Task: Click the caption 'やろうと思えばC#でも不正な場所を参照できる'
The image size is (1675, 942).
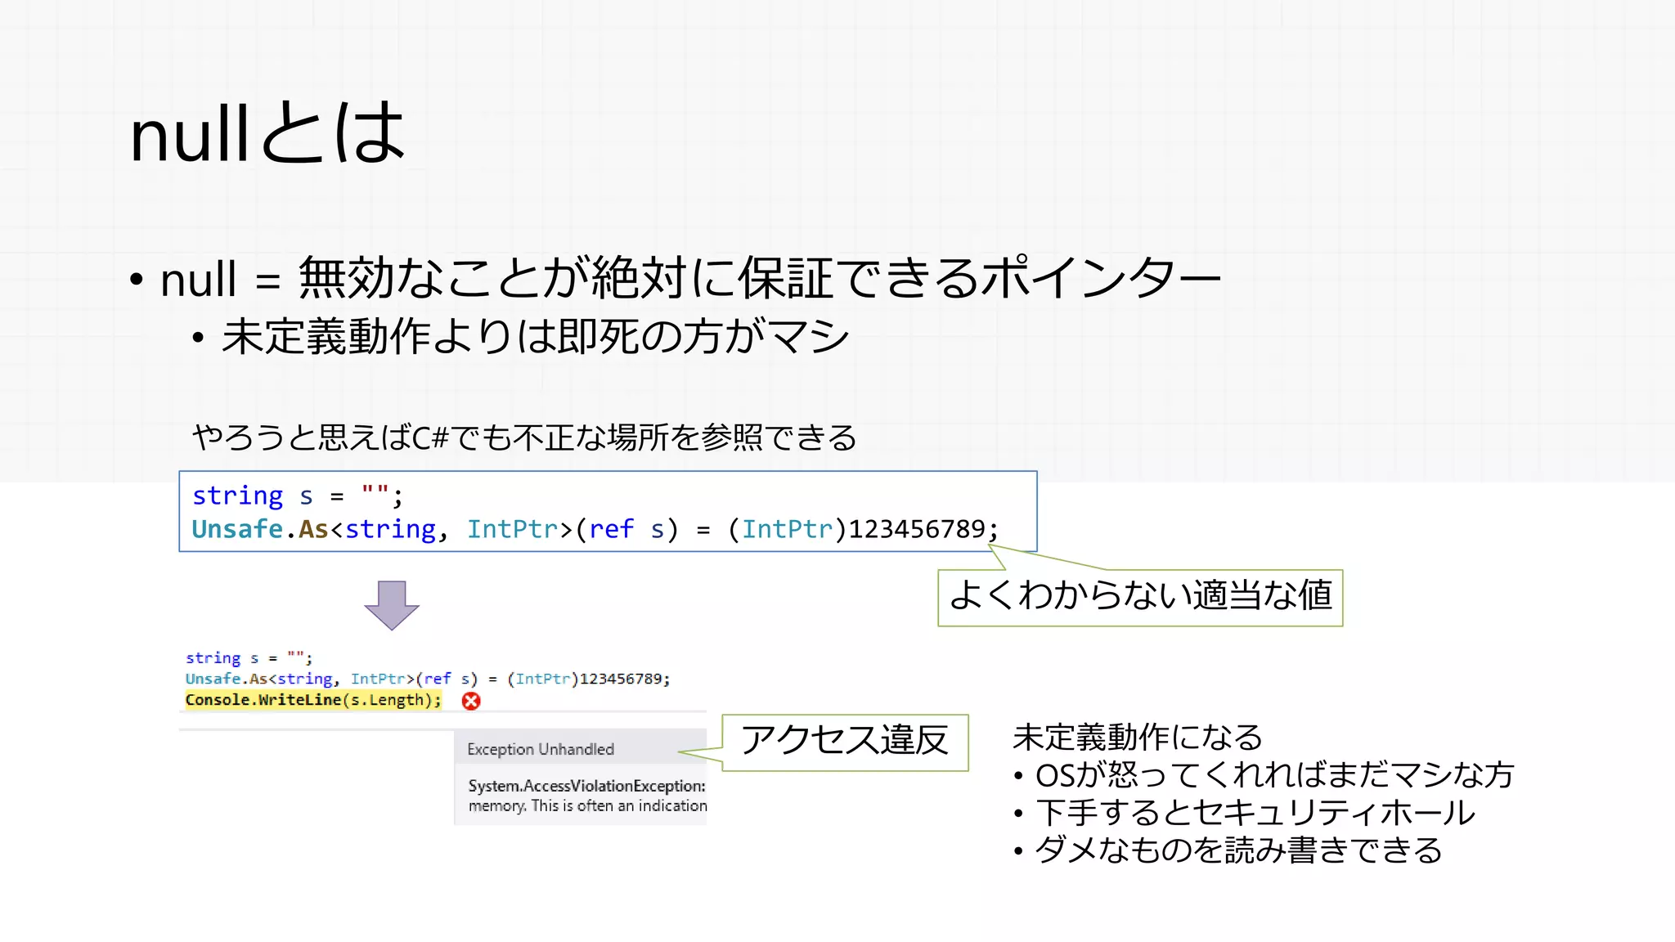Action: click(x=524, y=437)
